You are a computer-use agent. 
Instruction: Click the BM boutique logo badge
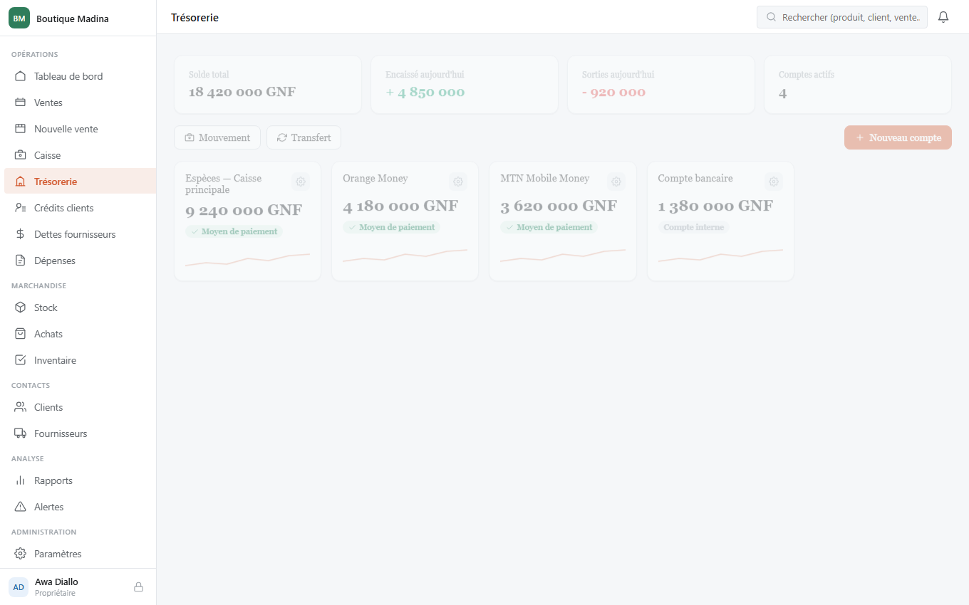pos(19,19)
